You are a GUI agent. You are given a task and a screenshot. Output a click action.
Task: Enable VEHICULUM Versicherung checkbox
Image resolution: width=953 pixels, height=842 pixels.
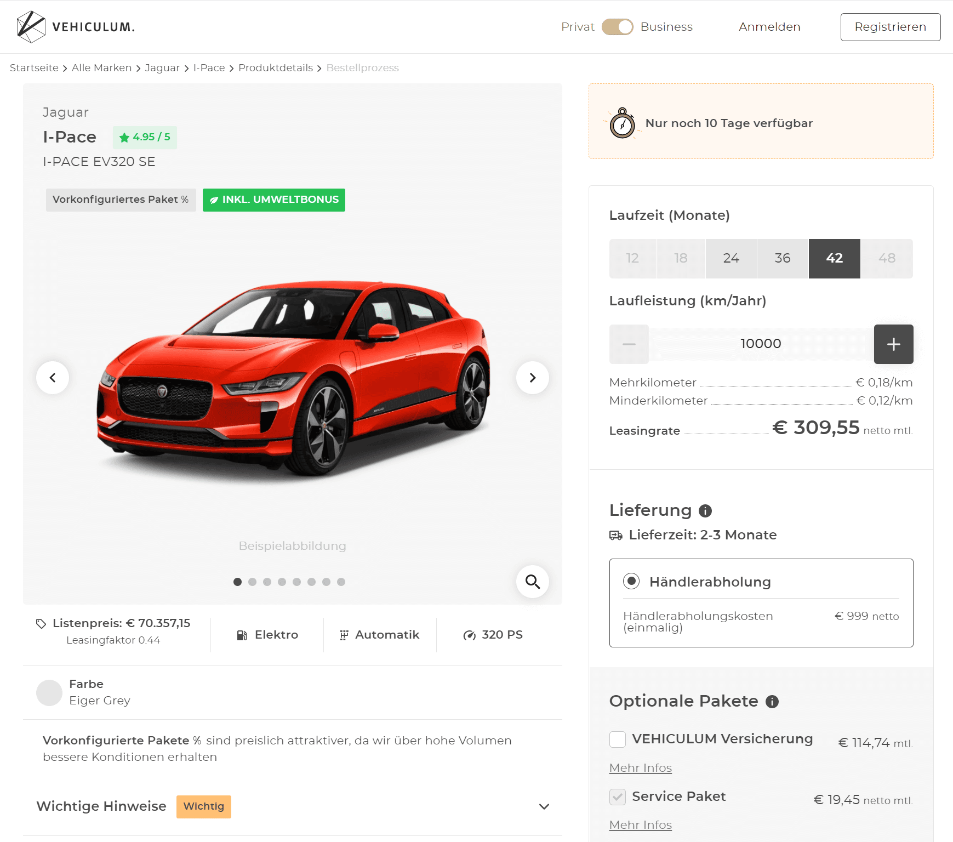618,739
